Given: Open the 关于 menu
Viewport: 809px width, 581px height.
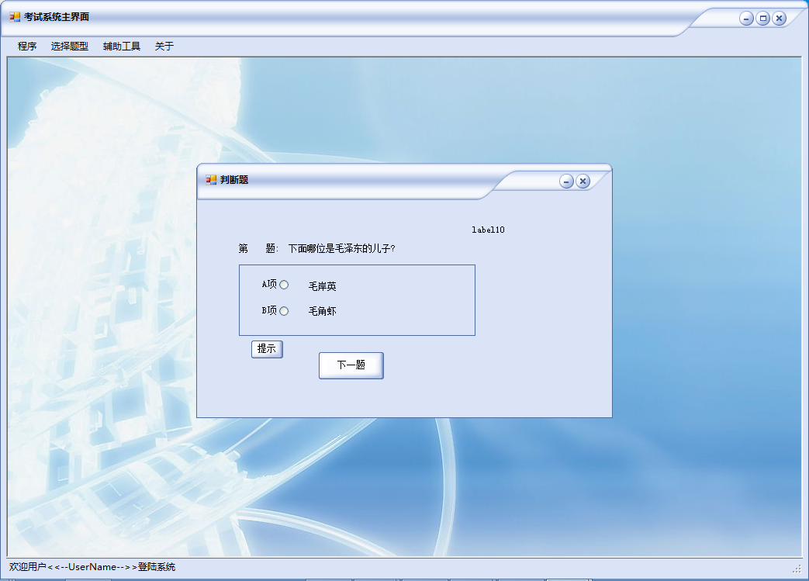Looking at the screenshot, I should point(164,47).
